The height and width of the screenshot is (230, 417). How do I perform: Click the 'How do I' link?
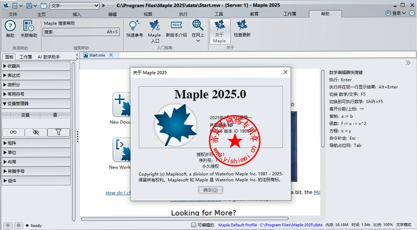point(118,193)
